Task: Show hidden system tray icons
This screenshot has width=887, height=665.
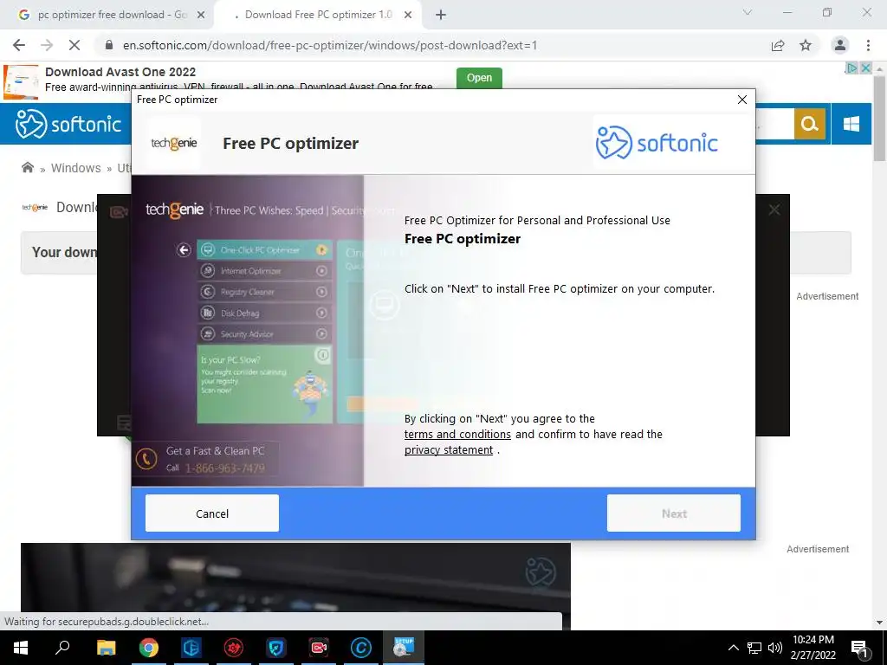Action: [733, 648]
